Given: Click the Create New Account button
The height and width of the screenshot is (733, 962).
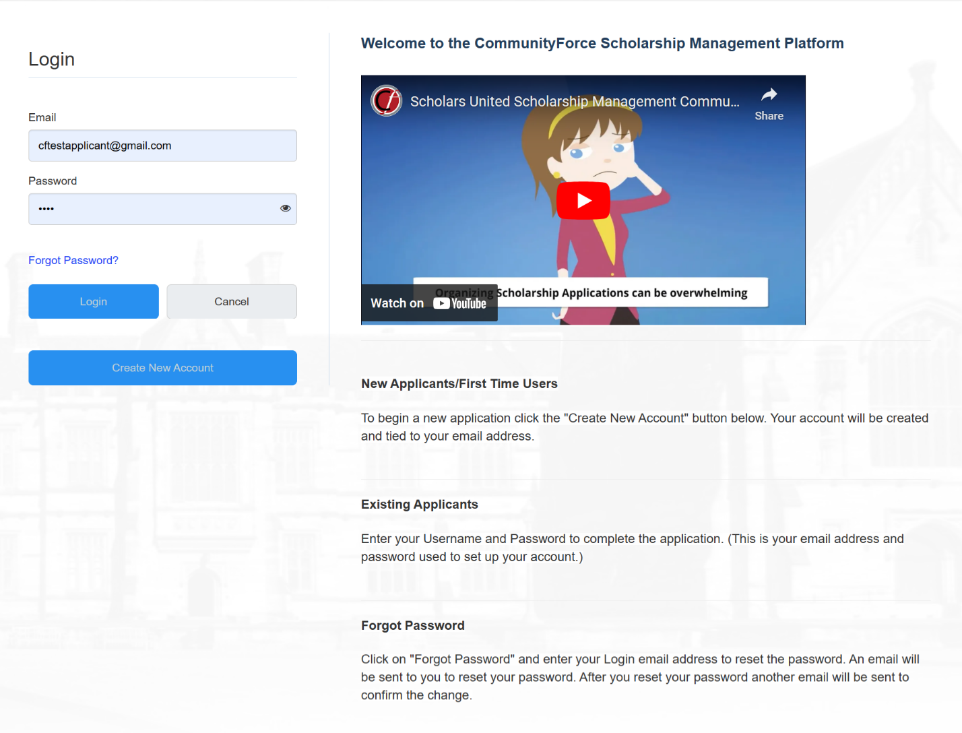Looking at the screenshot, I should pyautogui.click(x=162, y=368).
